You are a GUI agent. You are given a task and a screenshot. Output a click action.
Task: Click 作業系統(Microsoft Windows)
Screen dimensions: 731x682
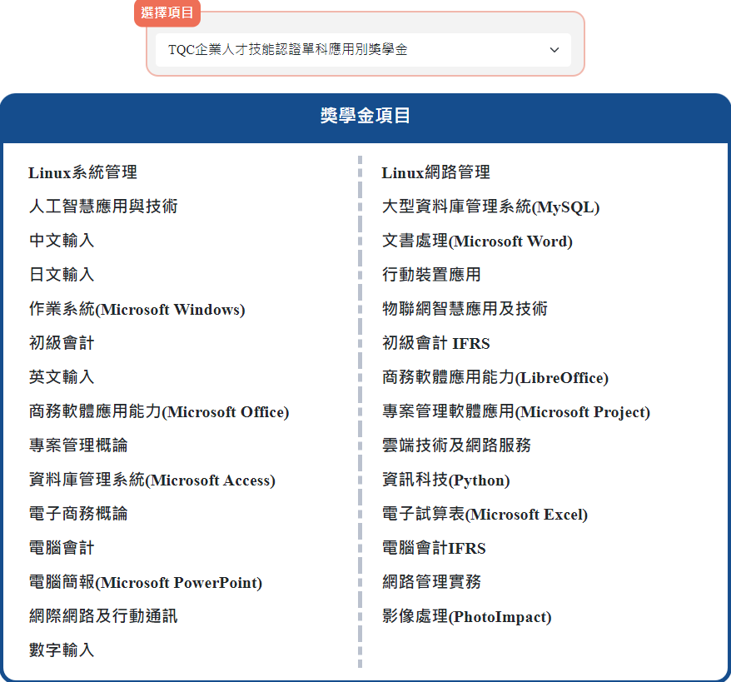click(137, 309)
